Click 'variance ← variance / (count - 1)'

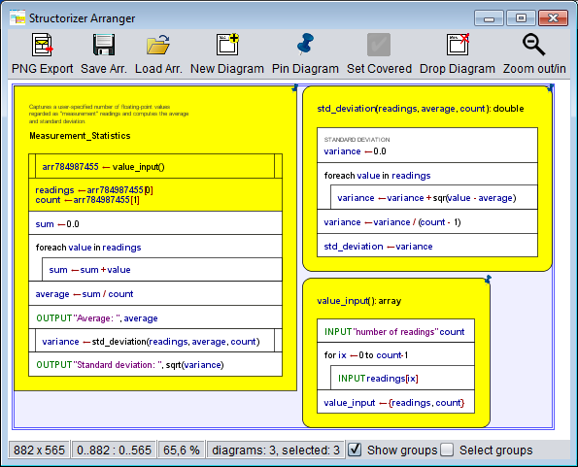coord(427,222)
